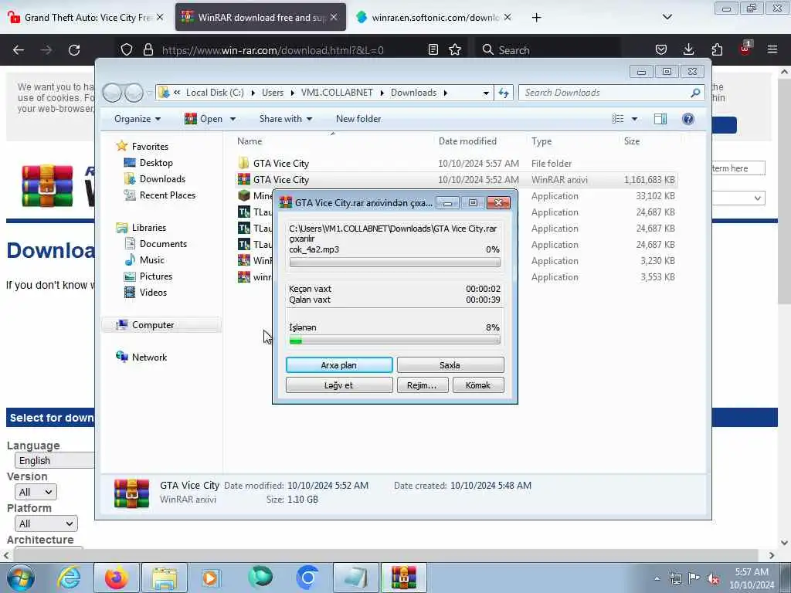Viewport: 791px width, 593px height.
Task: Click Explorer forward navigation button
Action: pyautogui.click(x=134, y=93)
